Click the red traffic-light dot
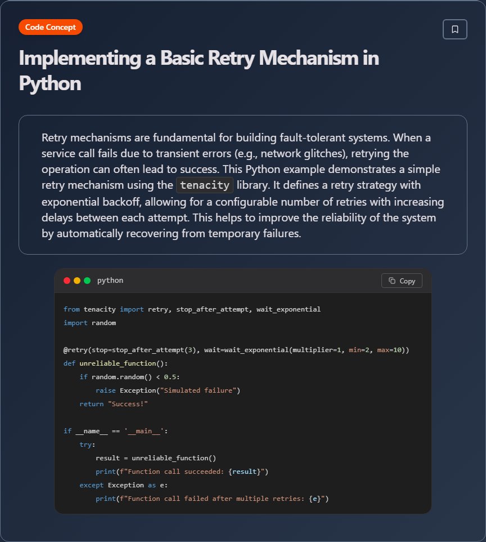486x542 pixels. tap(67, 279)
